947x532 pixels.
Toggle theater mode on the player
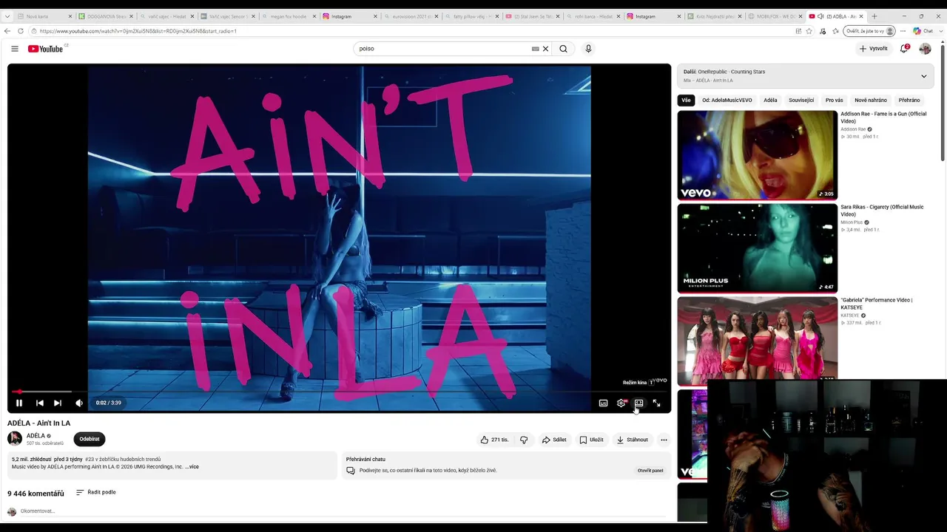click(x=638, y=403)
